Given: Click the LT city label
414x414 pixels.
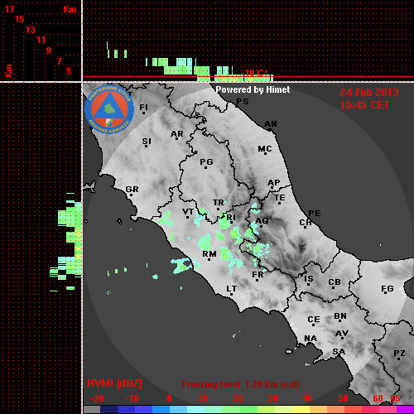Looking at the screenshot, I should [x=231, y=289].
